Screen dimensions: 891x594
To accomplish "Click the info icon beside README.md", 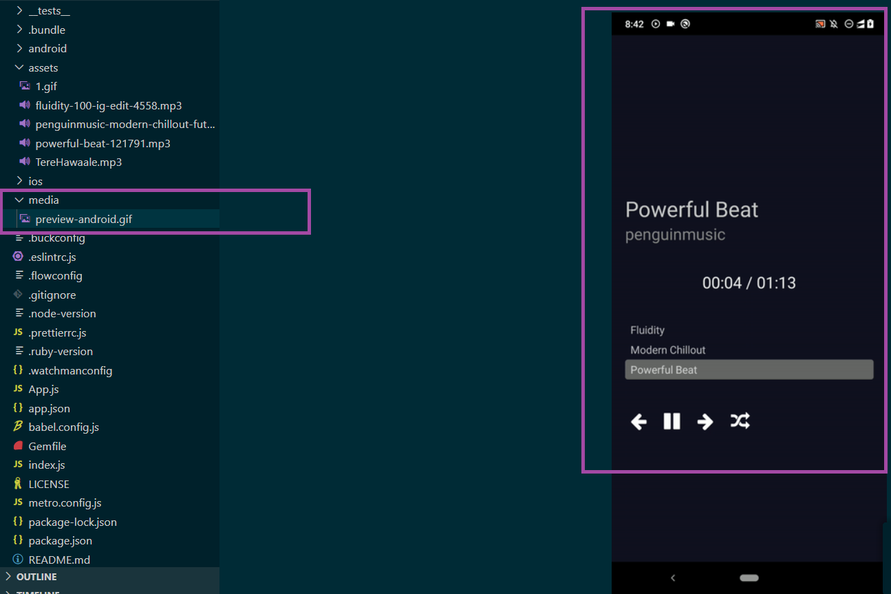I will pyautogui.click(x=18, y=560).
